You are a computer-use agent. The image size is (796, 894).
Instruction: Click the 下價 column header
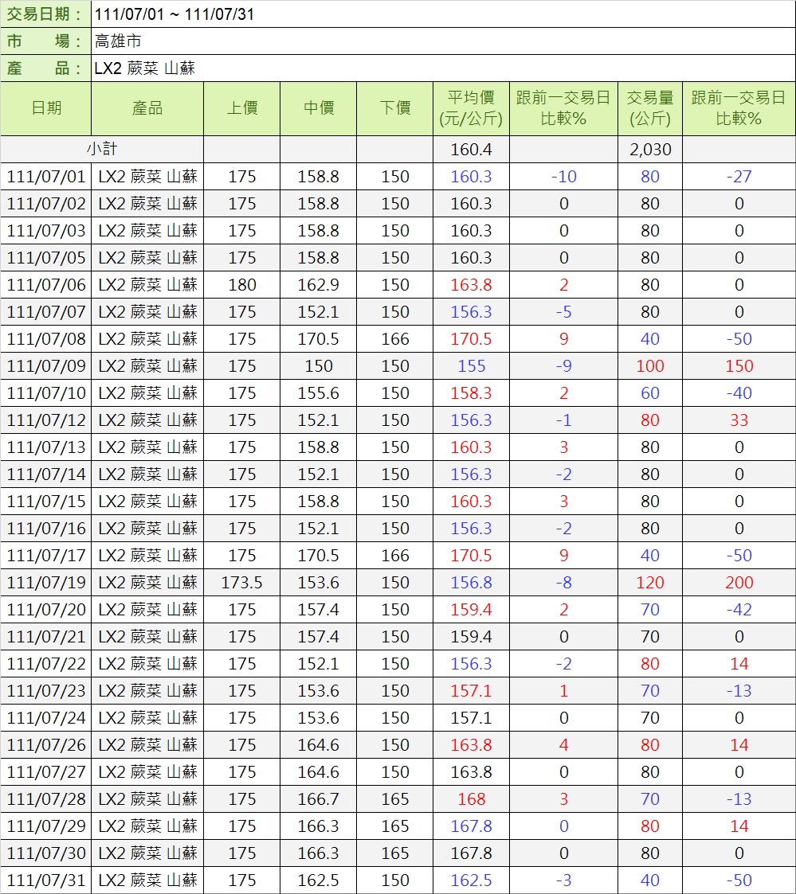click(394, 108)
